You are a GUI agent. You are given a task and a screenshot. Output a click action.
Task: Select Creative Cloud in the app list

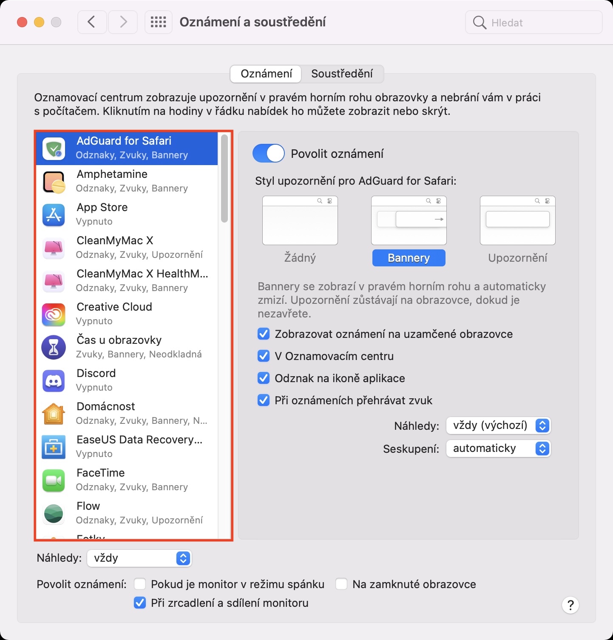pyautogui.click(x=127, y=314)
